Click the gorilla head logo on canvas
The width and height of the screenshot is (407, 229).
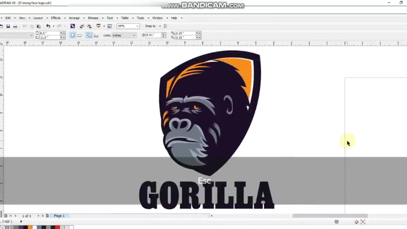pyautogui.click(x=210, y=113)
